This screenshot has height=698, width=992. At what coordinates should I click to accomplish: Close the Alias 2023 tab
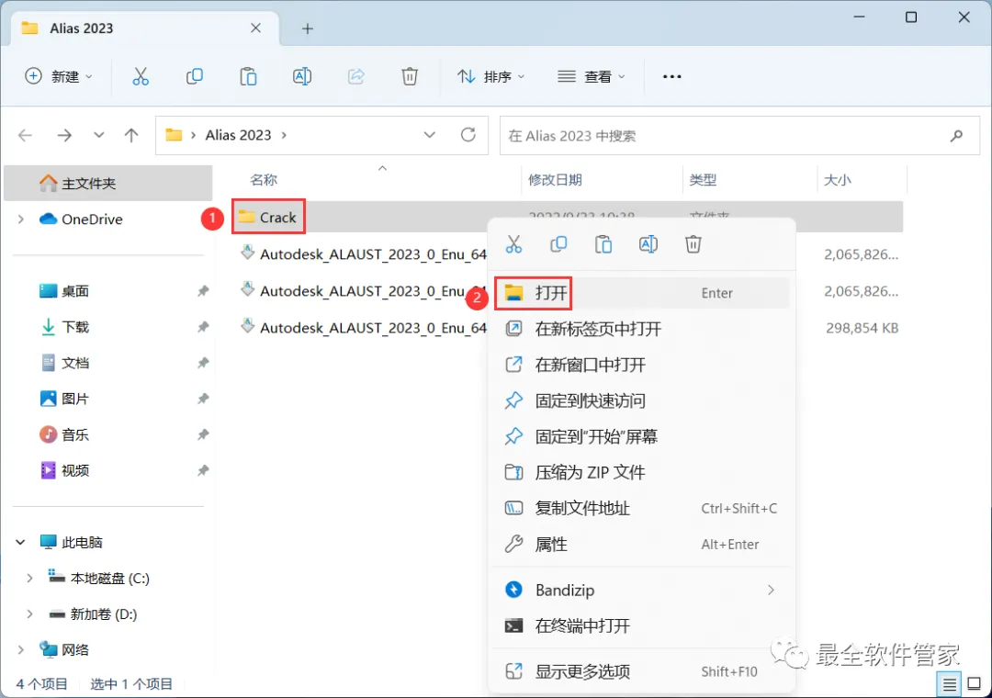pyautogui.click(x=255, y=28)
